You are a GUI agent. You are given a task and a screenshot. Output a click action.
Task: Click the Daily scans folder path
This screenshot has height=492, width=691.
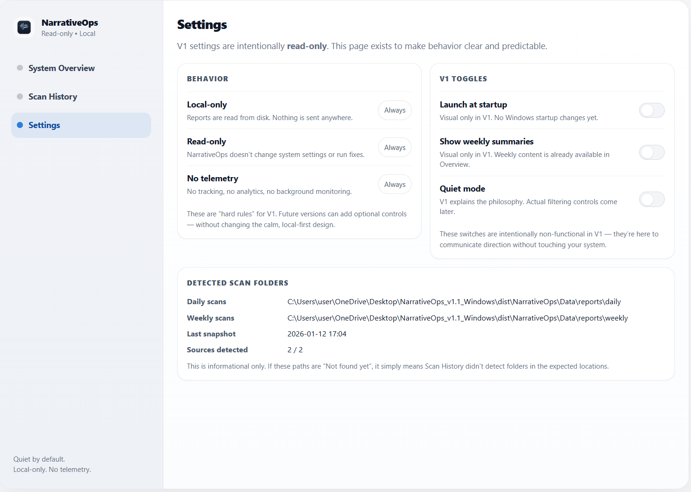454,302
